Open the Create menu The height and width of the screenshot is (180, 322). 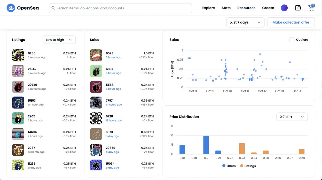[268, 8]
